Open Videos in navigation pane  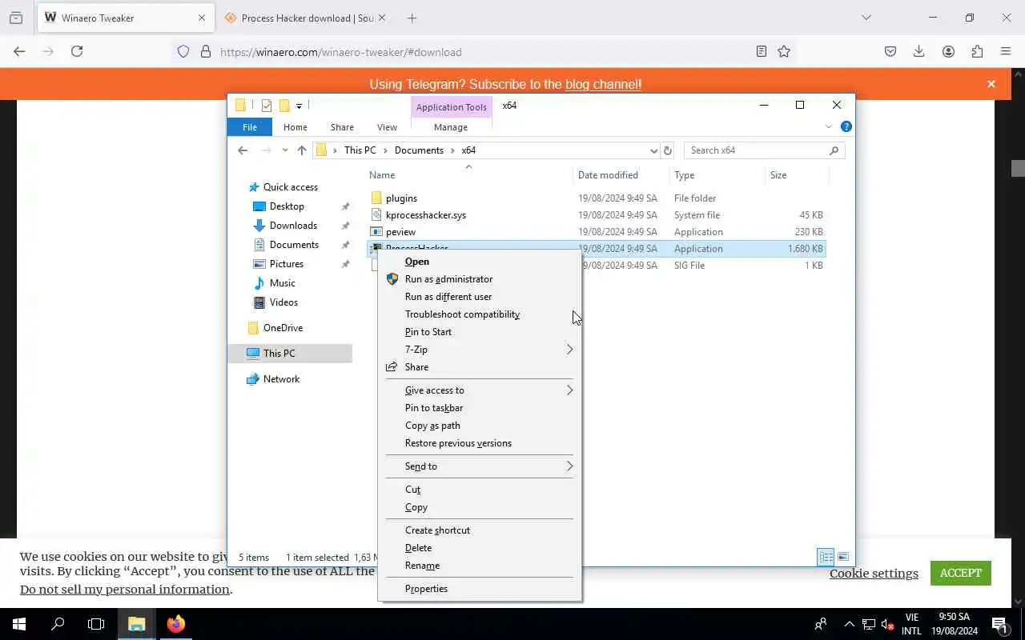tap(283, 302)
